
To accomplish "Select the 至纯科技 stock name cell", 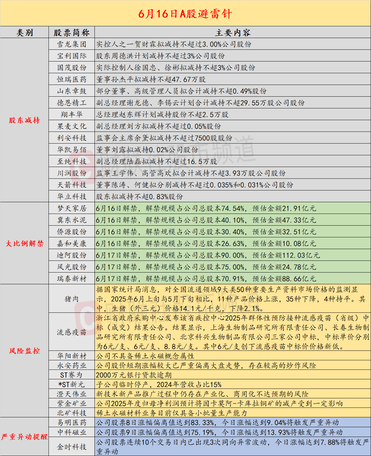I will pyautogui.click(x=72, y=161).
